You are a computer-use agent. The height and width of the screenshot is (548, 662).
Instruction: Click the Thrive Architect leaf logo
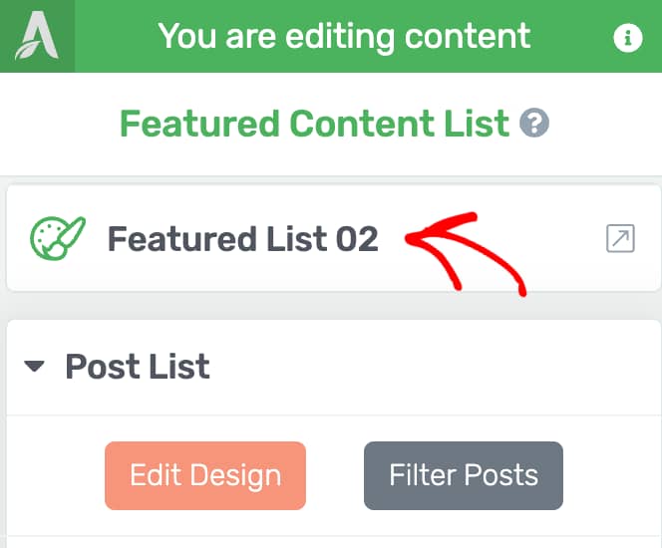[x=37, y=36]
